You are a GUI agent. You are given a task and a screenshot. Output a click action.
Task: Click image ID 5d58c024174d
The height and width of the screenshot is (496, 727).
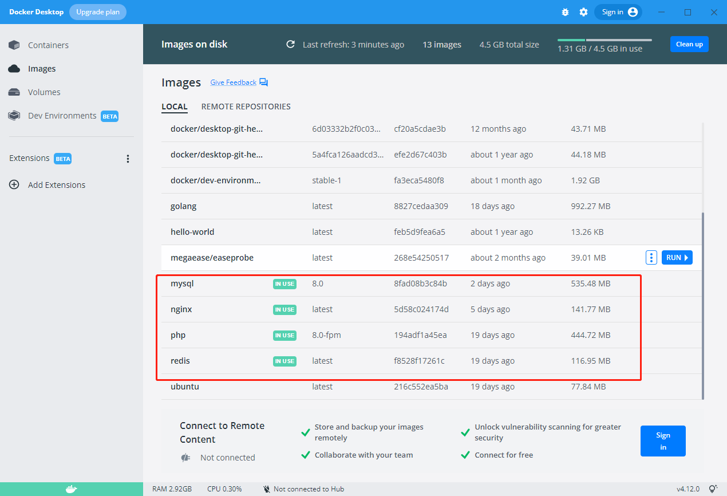pos(421,309)
